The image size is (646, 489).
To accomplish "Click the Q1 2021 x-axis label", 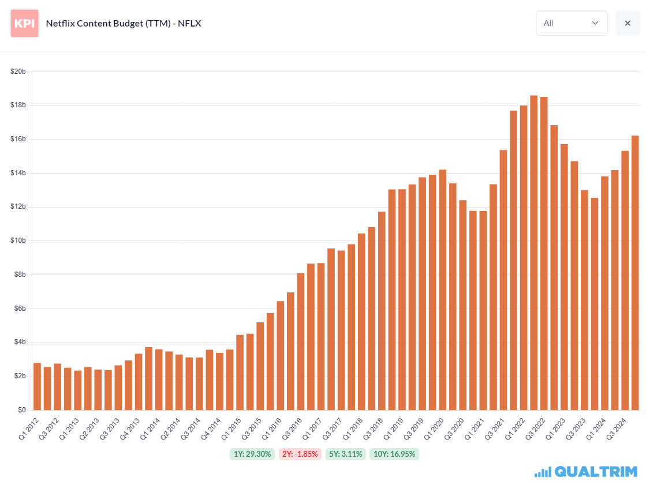I will point(474,429).
